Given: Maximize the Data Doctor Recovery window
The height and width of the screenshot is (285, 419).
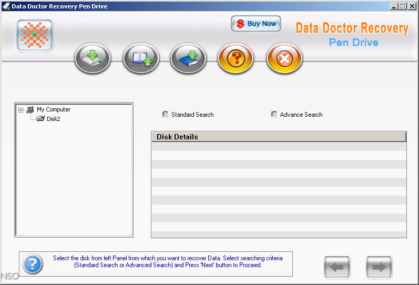Looking at the screenshot, I should point(402,6).
